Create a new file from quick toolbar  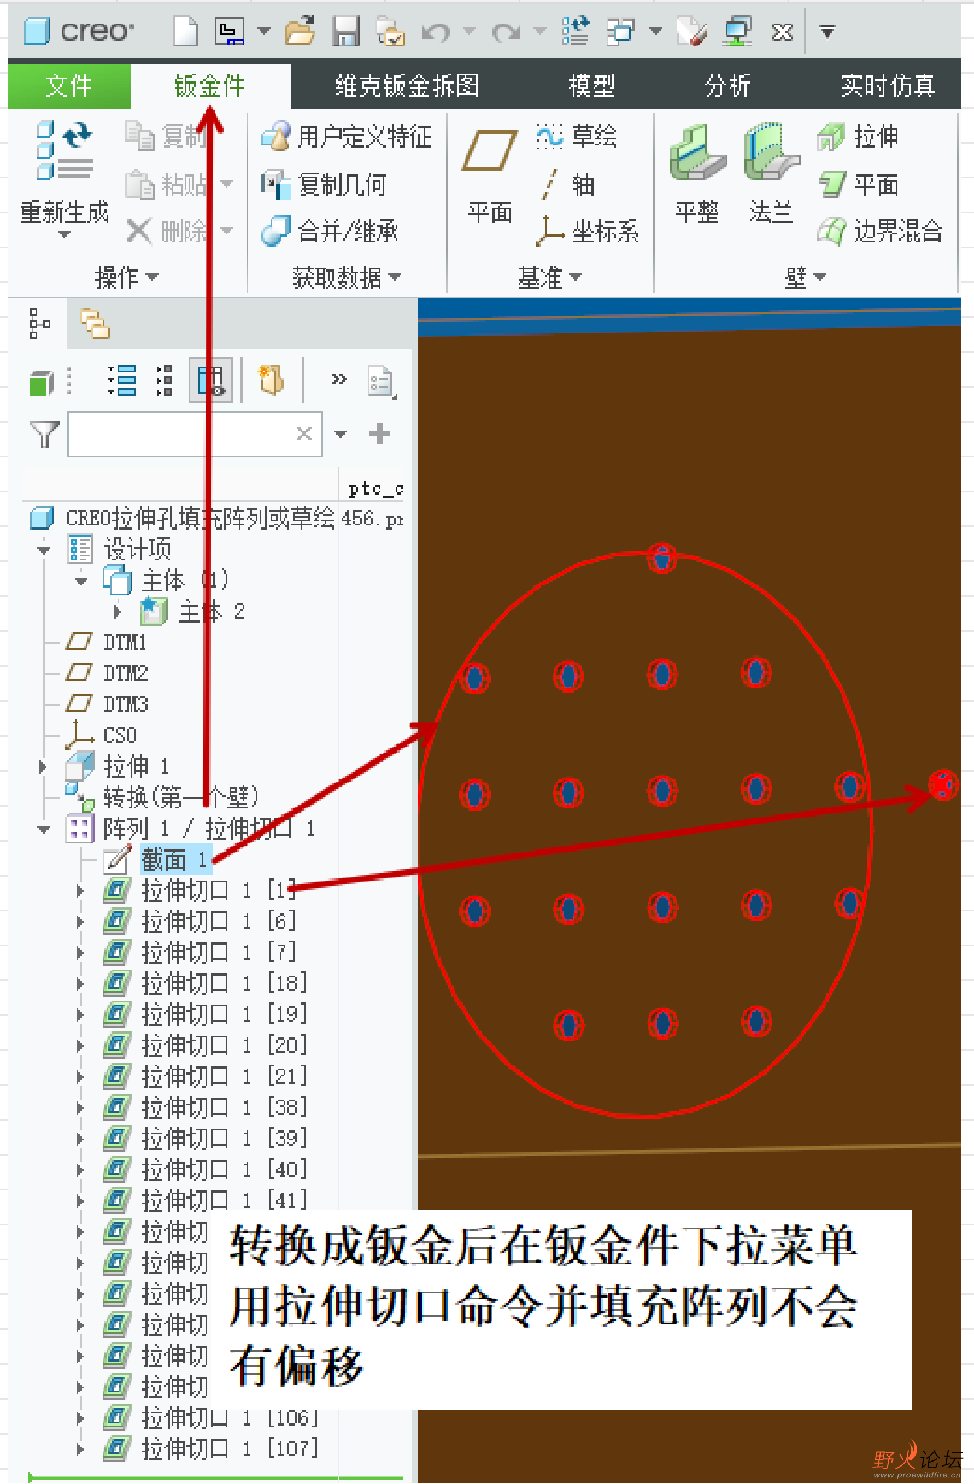click(185, 31)
